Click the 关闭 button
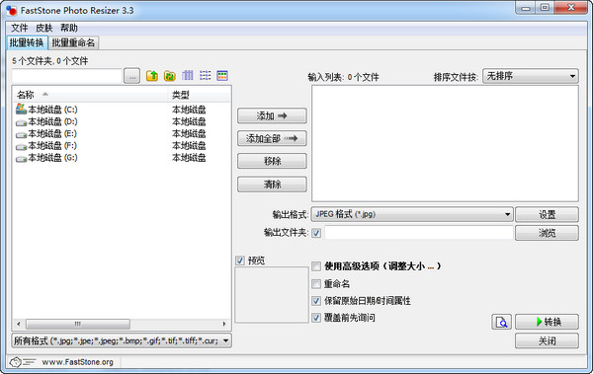593x374 pixels. [547, 340]
